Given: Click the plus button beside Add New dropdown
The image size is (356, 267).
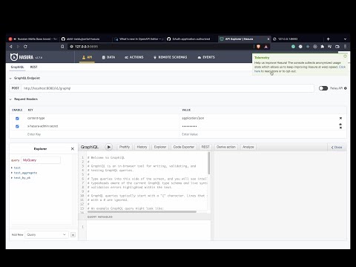Looking at the screenshot, I should tap(73, 235).
